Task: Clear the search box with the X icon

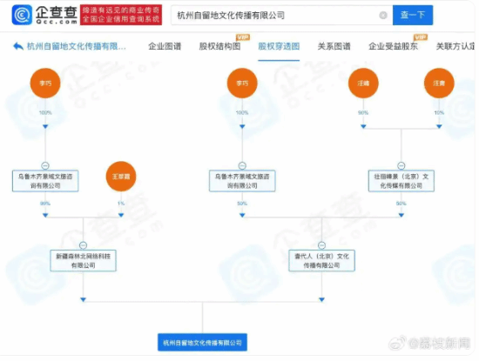Action: [383, 15]
